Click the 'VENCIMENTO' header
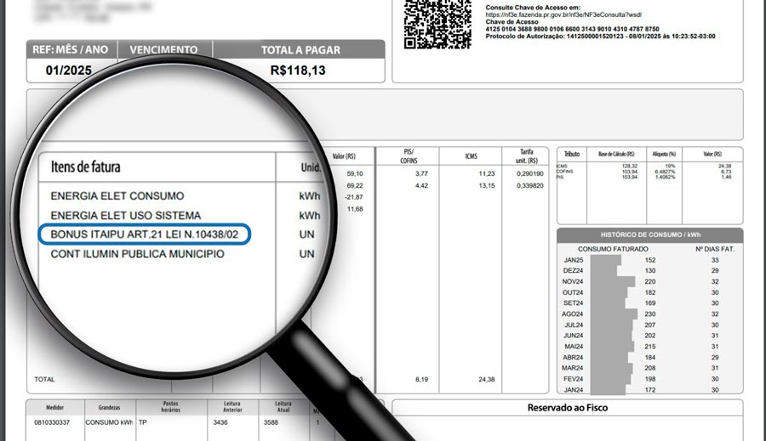The width and height of the screenshot is (766, 441). point(163,50)
